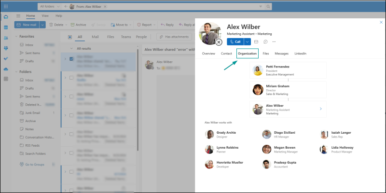Switch to the Overview profile tab
Viewport: 386px width, 193px height.
pyautogui.click(x=208, y=54)
